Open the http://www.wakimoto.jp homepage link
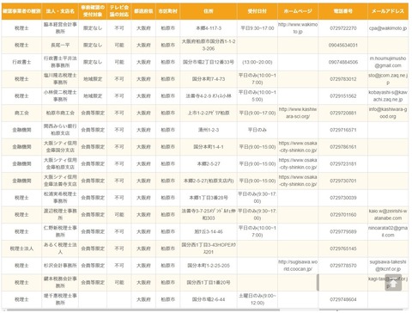412x313 pixels. pyautogui.click(x=298, y=28)
